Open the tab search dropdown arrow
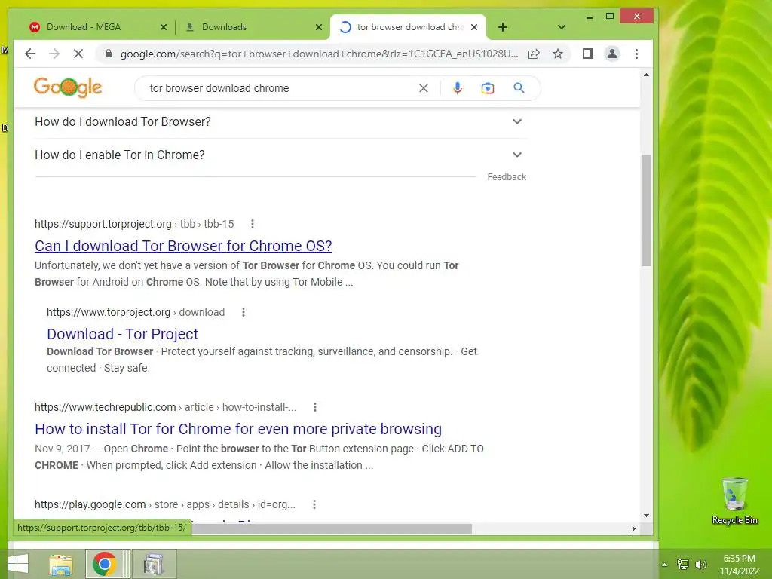This screenshot has height=579, width=772. (561, 27)
